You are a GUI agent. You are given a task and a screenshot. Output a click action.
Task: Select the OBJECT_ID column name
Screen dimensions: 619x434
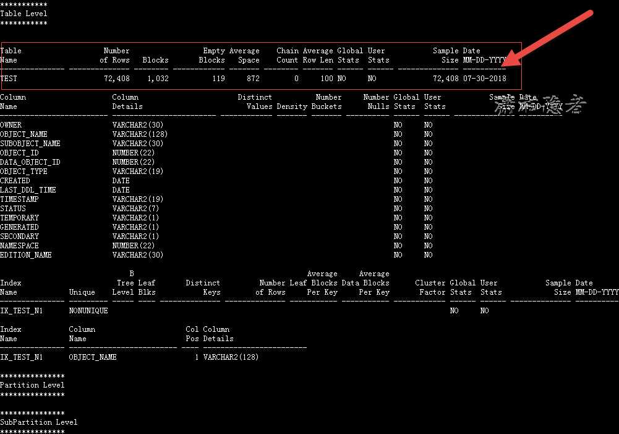(19, 153)
